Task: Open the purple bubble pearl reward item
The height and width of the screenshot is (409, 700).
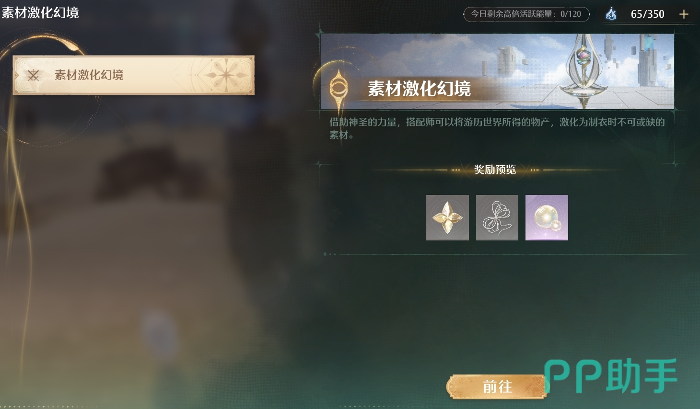Action: [x=547, y=217]
